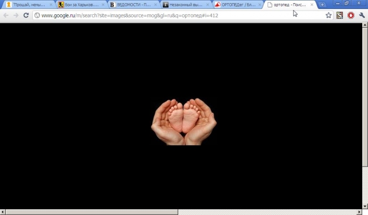Click the vertical scrollbar down arrow
The width and height of the screenshot is (368, 215).
pos(365,206)
